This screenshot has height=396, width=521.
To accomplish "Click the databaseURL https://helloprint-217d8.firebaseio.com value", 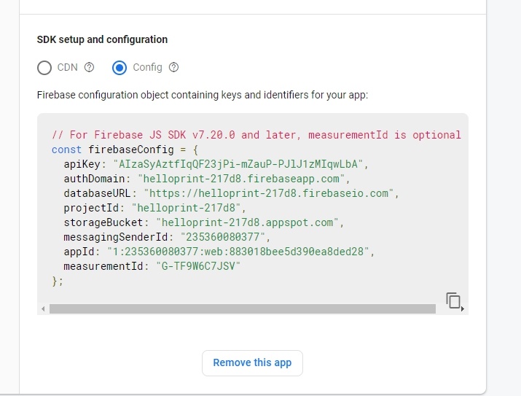I will [x=268, y=193].
